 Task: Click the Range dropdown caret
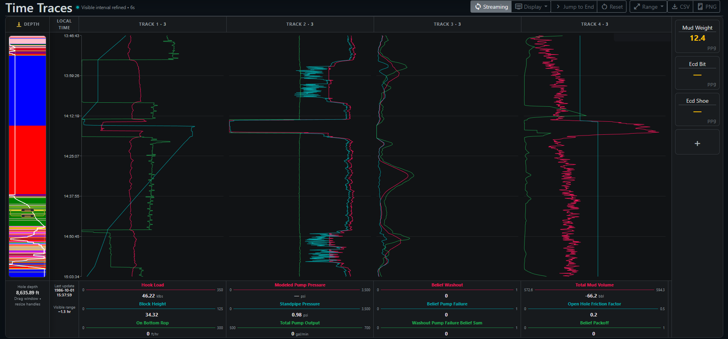[662, 7]
